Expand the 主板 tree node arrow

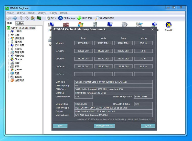click(9, 35)
